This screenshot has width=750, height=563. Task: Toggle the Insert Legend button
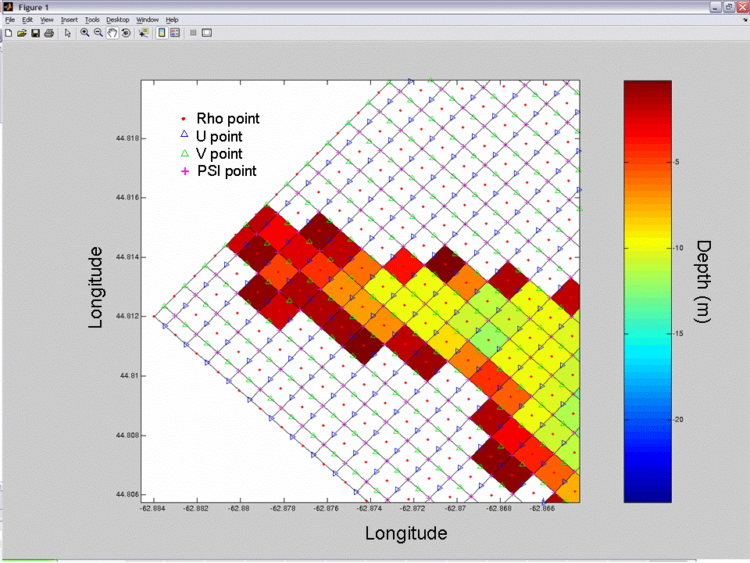(175, 33)
